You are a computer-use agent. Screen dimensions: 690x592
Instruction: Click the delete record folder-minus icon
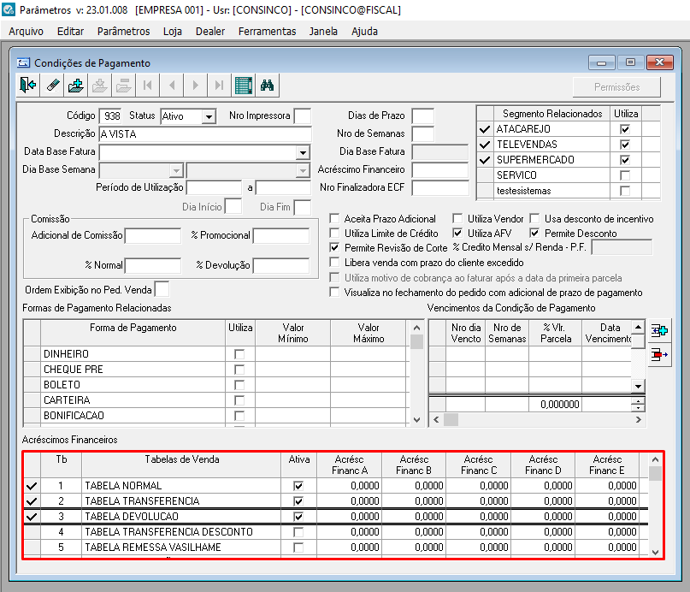pos(124,85)
